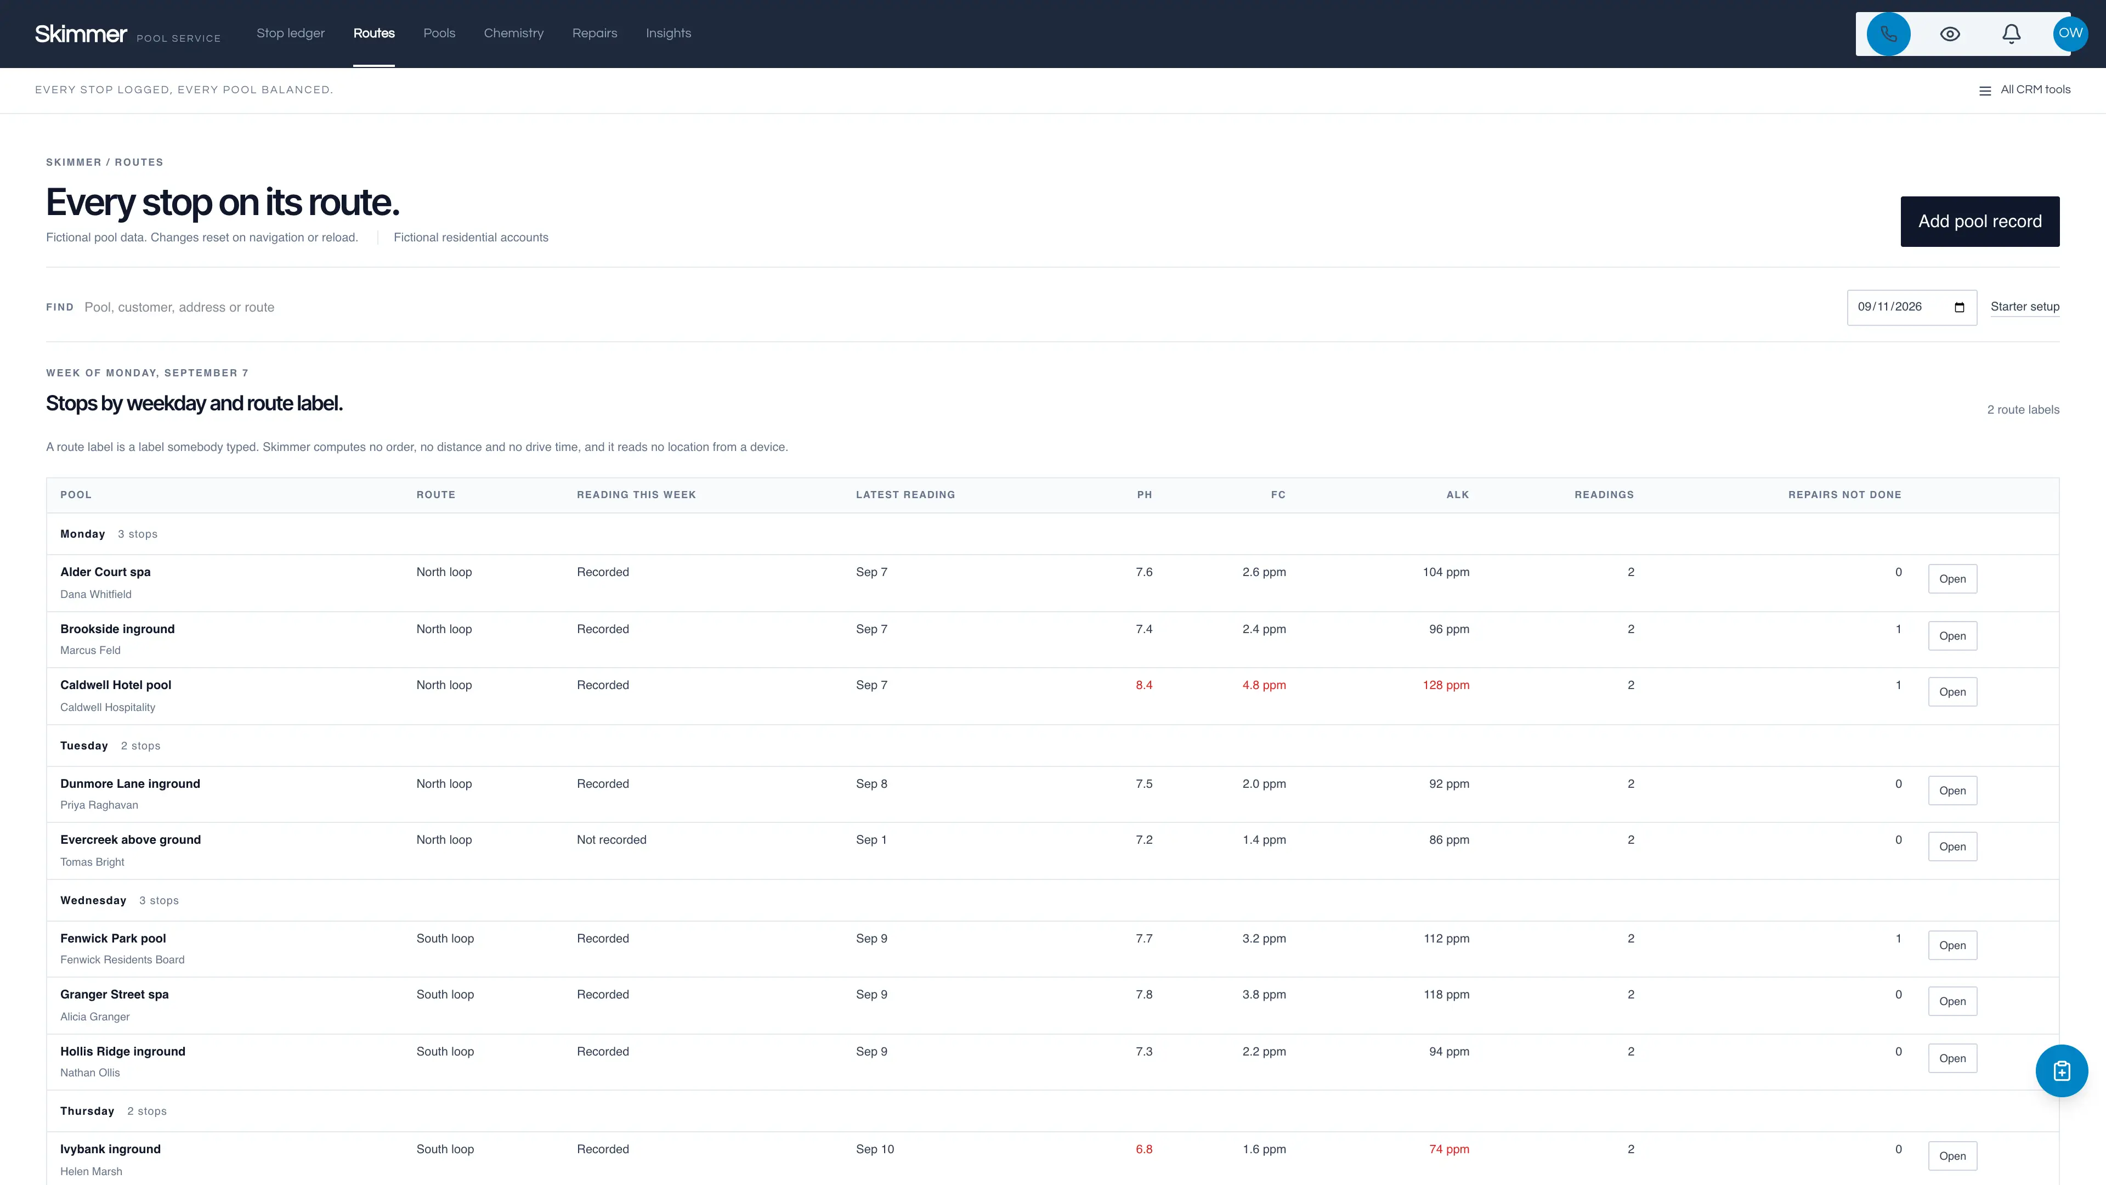Click the 'Latest reading' column header
This screenshot has width=2106, height=1185.
905,495
